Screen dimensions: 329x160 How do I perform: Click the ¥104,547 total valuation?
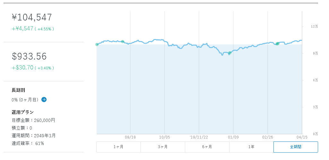pos(32,17)
